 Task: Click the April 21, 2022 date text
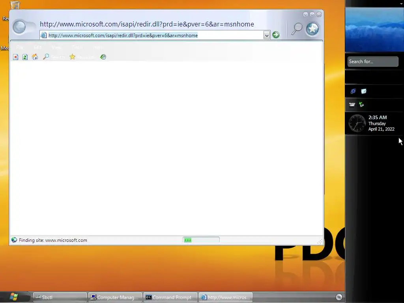pyautogui.click(x=382, y=129)
